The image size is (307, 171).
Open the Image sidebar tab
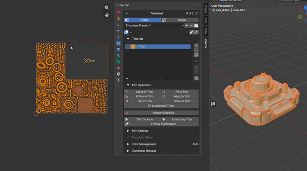[206, 9]
